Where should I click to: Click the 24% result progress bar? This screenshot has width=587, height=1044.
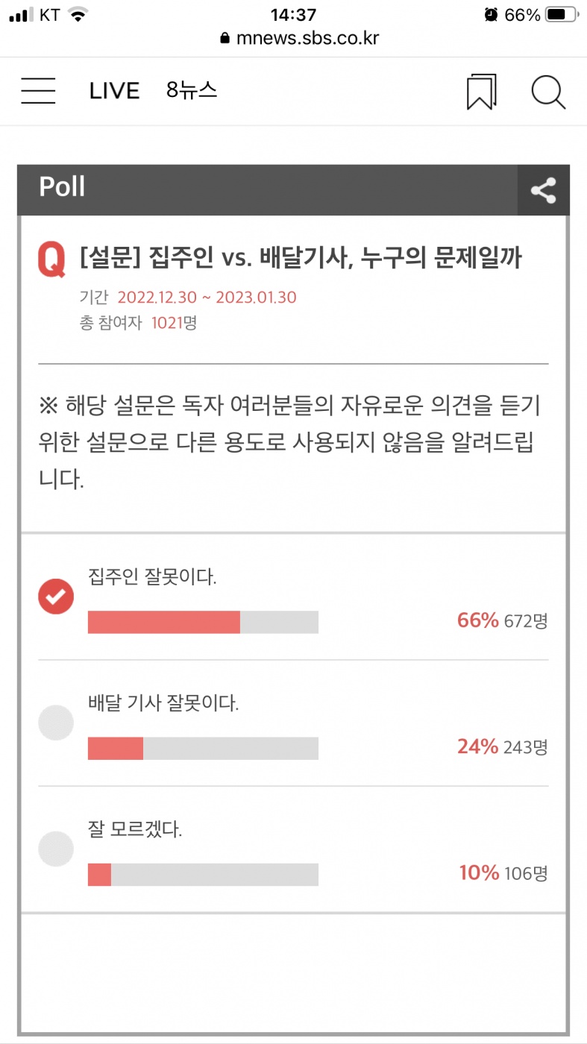point(203,748)
